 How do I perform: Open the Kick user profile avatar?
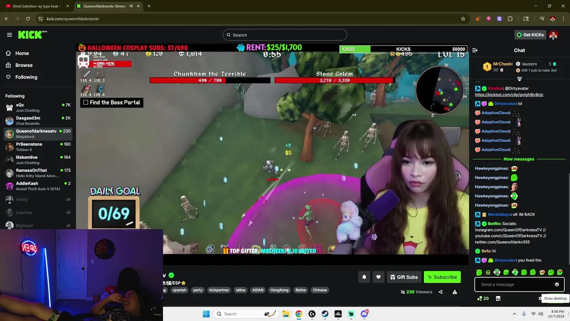[554, 35]
